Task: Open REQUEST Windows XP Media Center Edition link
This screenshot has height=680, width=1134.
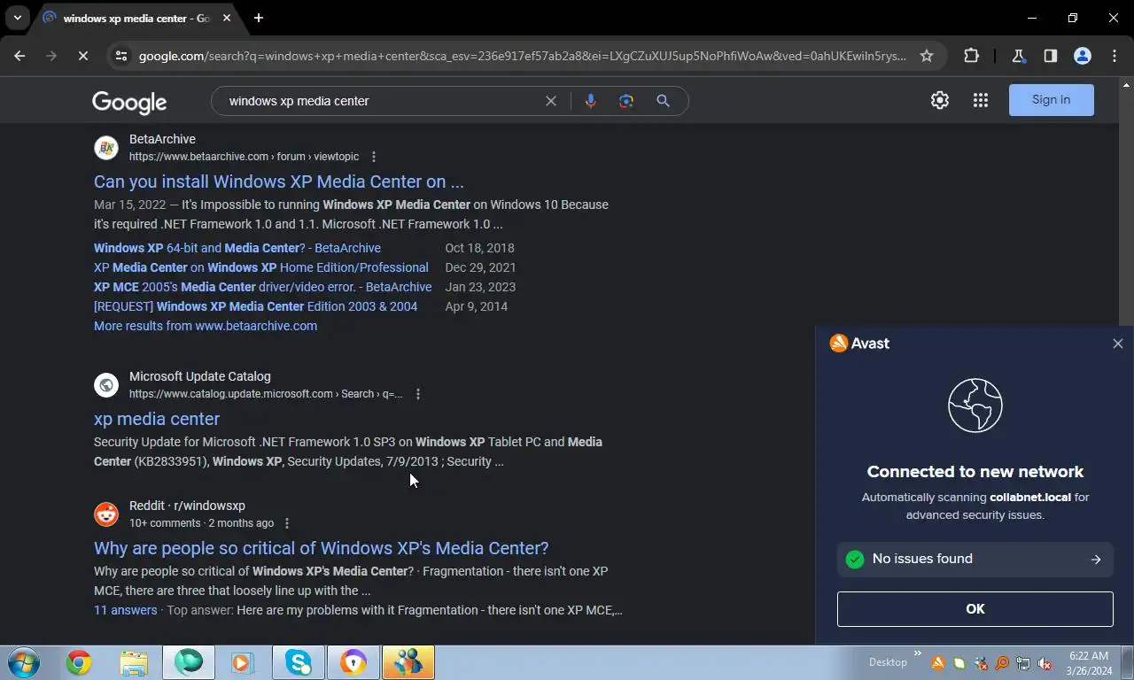Action: tap(255, 306)
